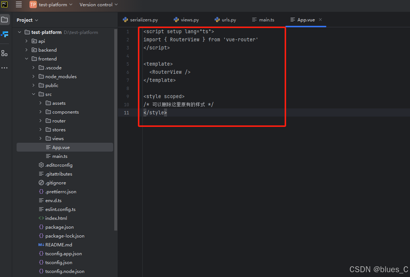
Task: Open .gitattributes file in tree
Action: [x=59, y=174]
